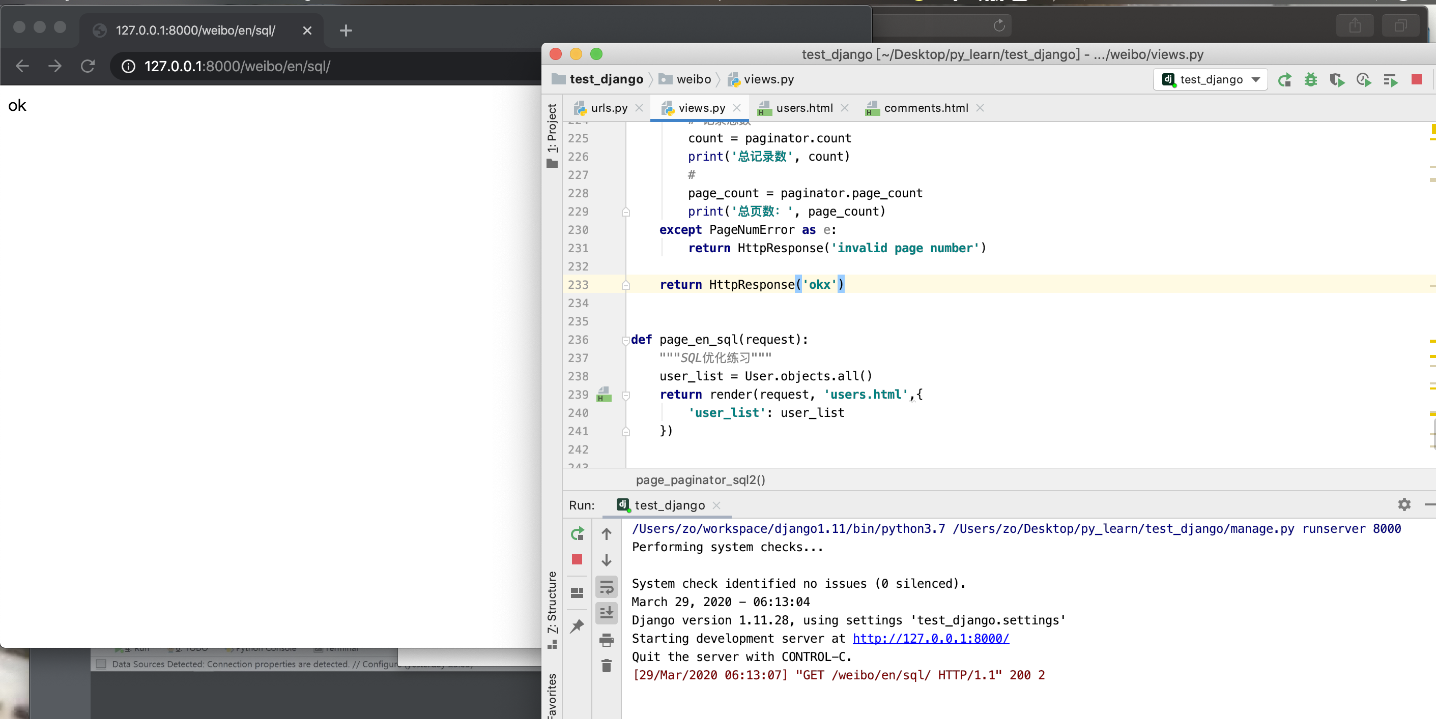Viewport: 1436px width, 719px height.
Task: Click the browser address bar URL
Action: pos(238,66)
